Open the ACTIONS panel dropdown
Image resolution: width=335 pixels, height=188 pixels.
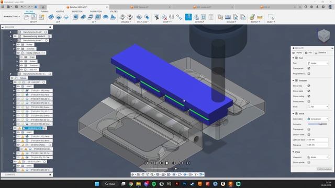pyautogui.click(x=199, y=22)
